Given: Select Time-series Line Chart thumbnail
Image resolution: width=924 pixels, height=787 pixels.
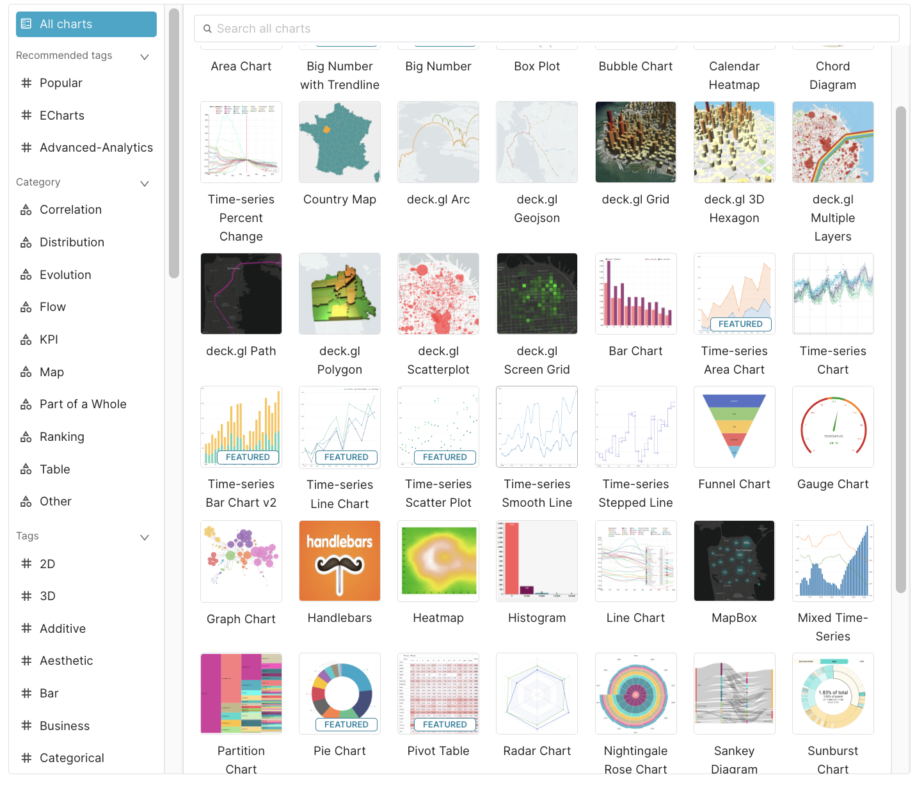Looking at the screenshot, I should tap(340, 427).
